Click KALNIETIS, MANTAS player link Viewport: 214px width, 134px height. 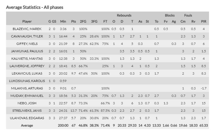pyautogui.click(x=27, y=59)
